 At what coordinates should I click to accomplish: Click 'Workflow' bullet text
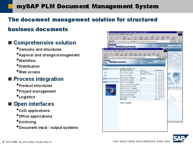point(27,61)
